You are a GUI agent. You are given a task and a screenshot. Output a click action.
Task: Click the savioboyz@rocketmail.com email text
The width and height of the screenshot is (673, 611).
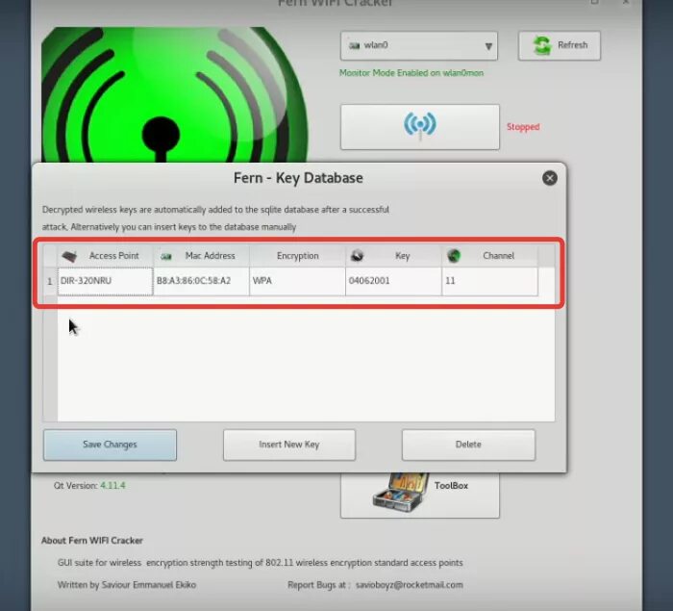pyautogui.click(x=409, y=585)
